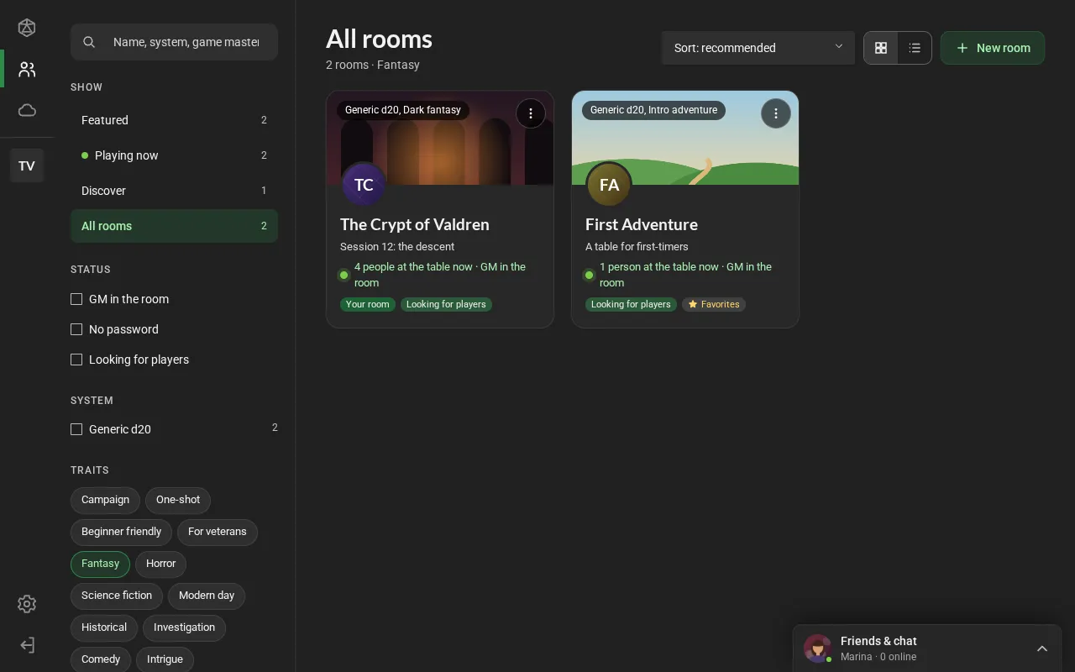Open options menu for The Crypt of Valdren

click(531, 113)
